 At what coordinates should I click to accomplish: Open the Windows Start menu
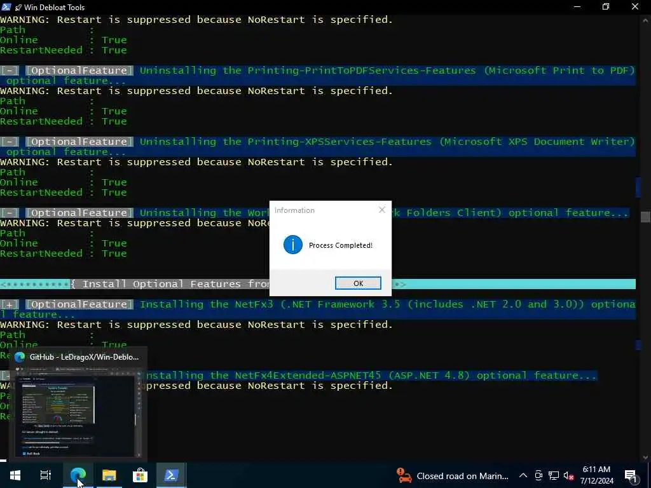point(15,475)
